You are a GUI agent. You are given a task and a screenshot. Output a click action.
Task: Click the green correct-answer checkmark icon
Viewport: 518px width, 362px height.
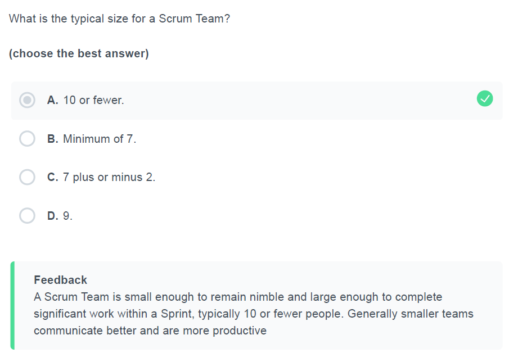tap(485, 98)
